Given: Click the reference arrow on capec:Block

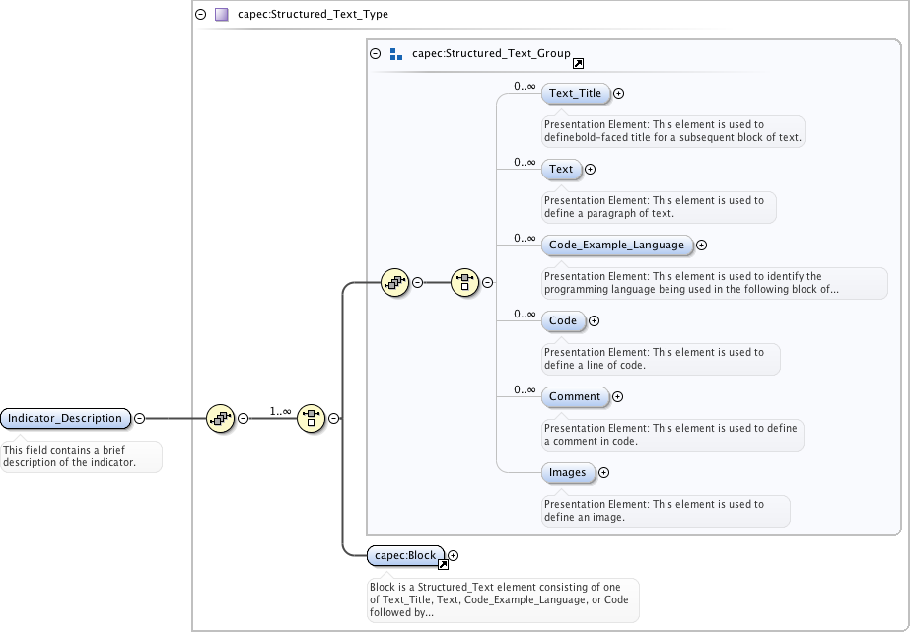Looking at the screenshot, I should click(443, 565).
